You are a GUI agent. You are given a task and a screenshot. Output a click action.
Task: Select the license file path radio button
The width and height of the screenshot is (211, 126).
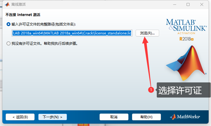pyautogui.click(x=8, y=24)
